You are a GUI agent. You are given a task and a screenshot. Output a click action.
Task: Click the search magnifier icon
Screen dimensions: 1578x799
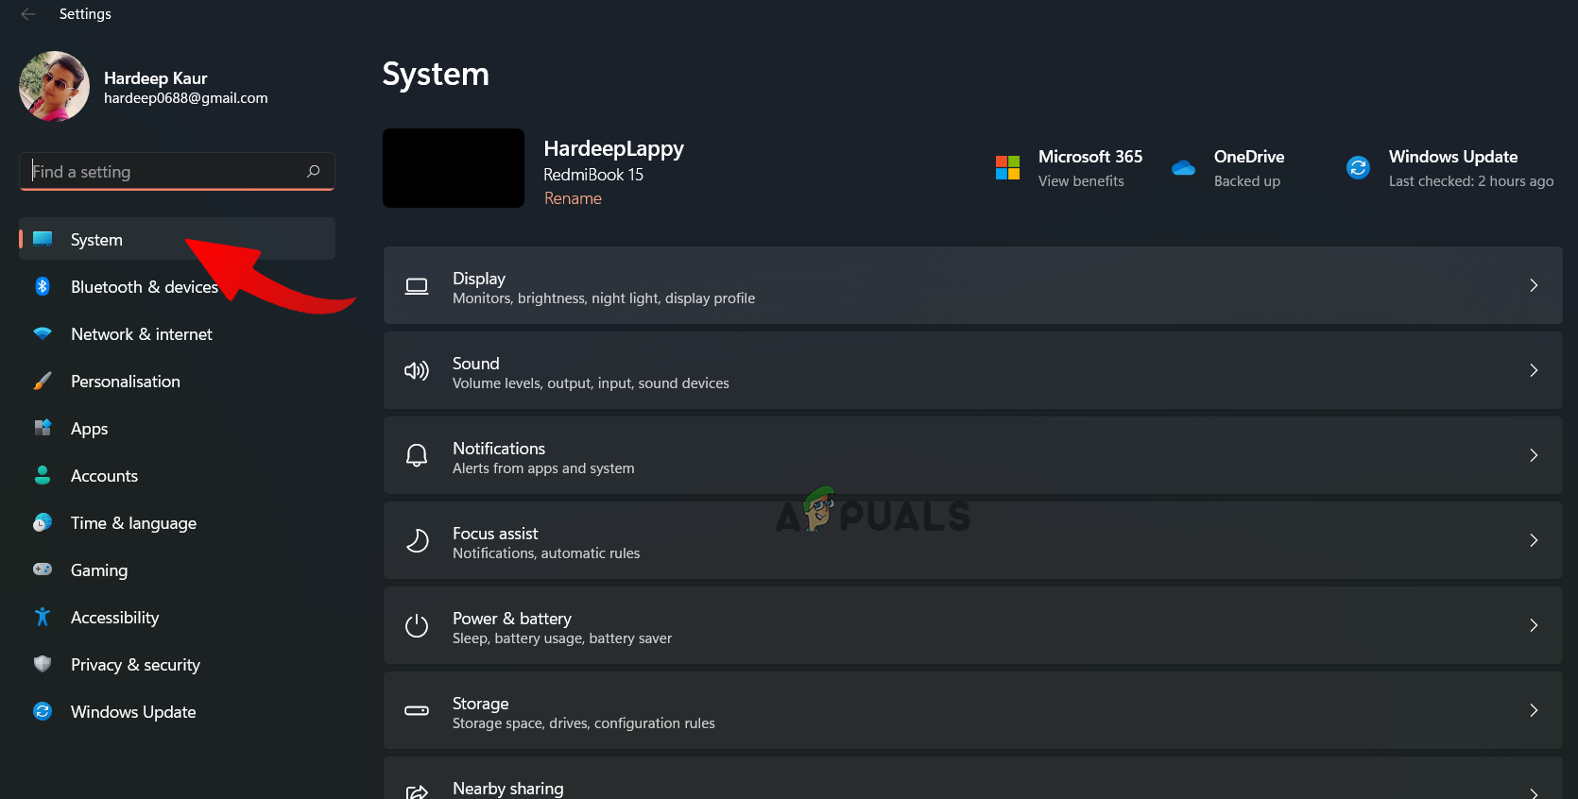(314, 171)
